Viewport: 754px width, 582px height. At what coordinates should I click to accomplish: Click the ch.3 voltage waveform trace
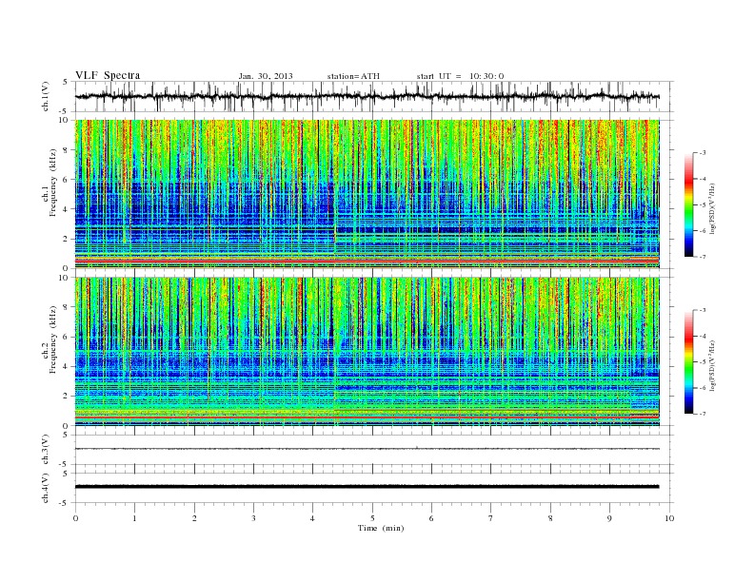coord(367,449)
